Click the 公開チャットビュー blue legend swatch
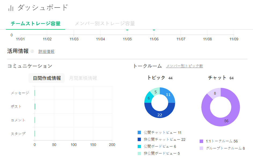 point(139,133)
